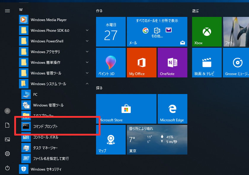Click the PC label under システム ツール

click(x=35, y=95)
